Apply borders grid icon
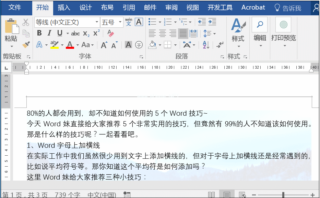The height and width of the screenshot is (198, 320). point(168,45)
